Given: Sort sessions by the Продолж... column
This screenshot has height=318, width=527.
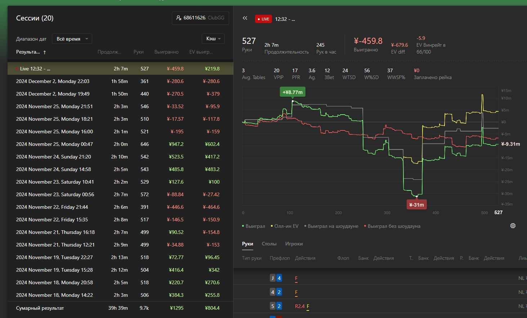Looking at the screenshot, I should tap(110, 52).
